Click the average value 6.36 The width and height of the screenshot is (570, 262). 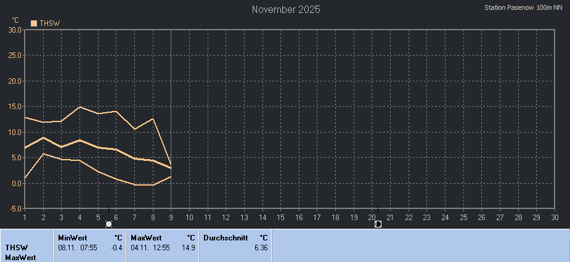(261, 247)
